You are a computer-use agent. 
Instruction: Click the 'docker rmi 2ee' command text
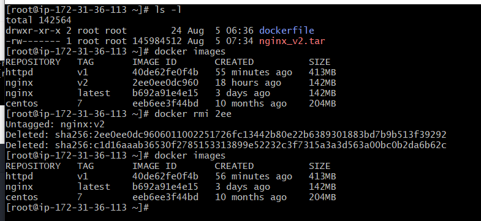pyautogui.click(x=193, y=114)
